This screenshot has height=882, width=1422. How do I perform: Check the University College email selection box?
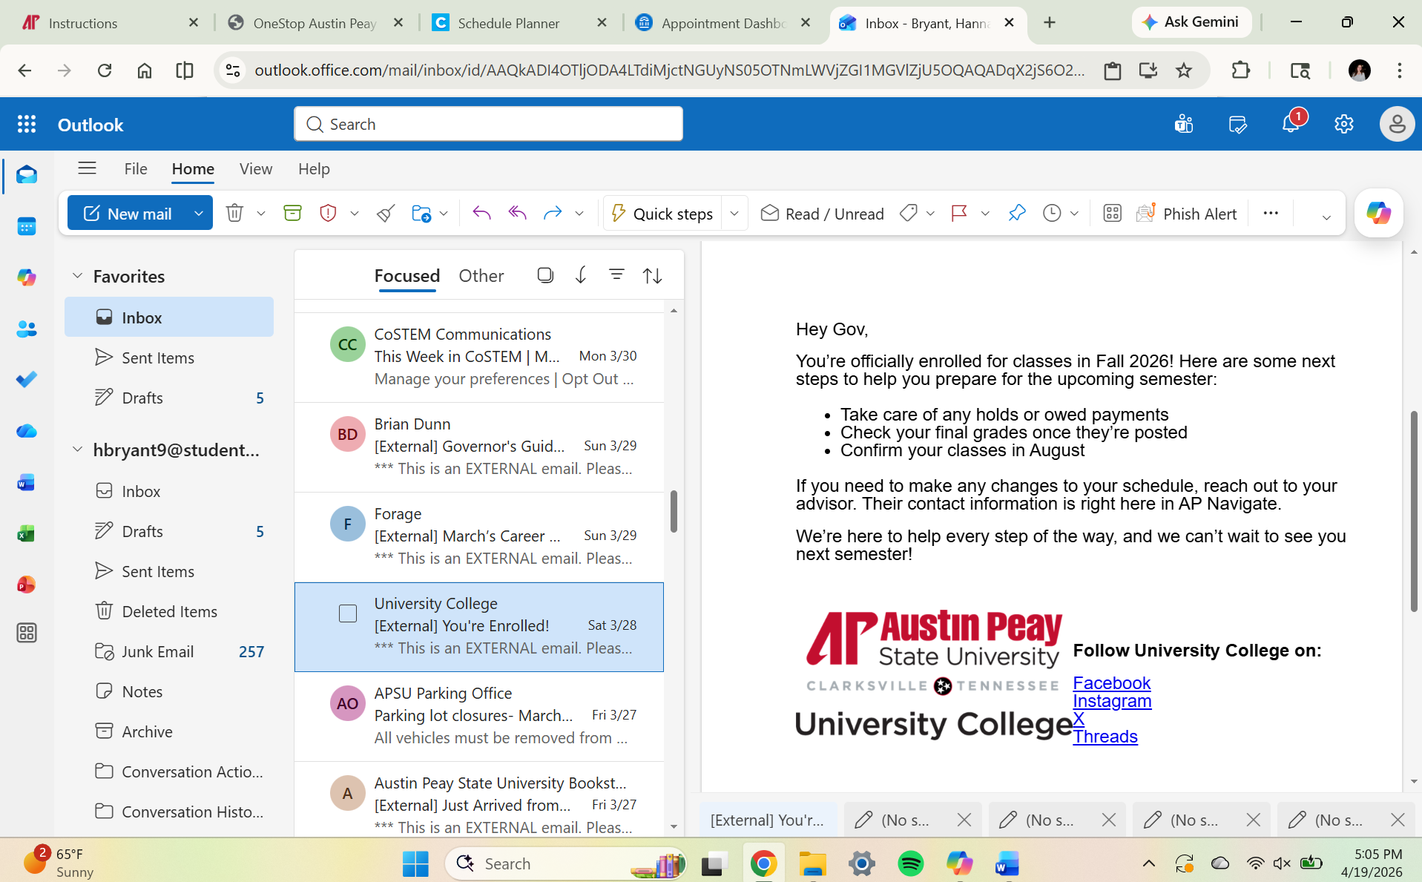click(x=346, y=613)
